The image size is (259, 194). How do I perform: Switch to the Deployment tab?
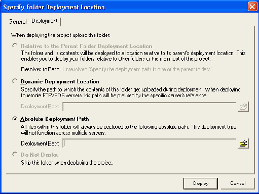point(45,21)
